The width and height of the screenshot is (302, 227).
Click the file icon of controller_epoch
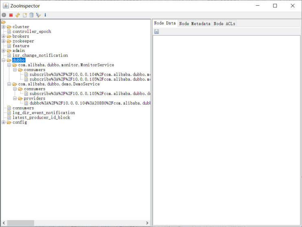click(x=9, y=31)
